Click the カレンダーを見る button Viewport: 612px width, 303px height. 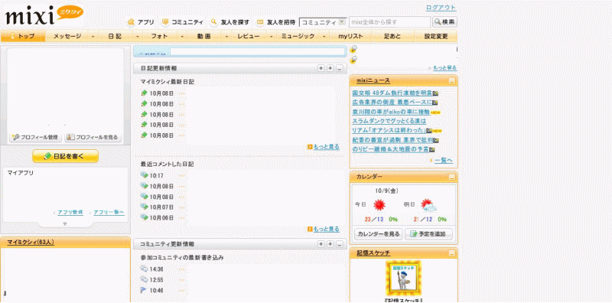378,234
